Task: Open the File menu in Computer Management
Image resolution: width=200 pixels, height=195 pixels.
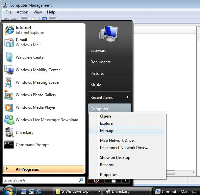Action: click(x=9, y=12)
